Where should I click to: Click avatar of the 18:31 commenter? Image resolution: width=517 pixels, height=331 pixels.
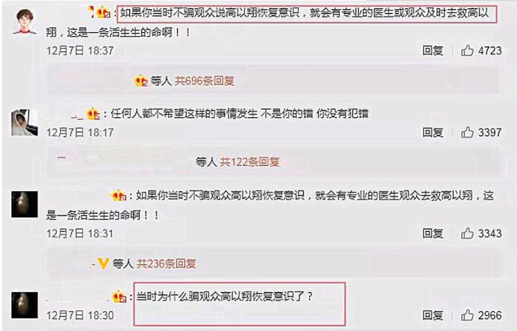click(x=24, y=204)
